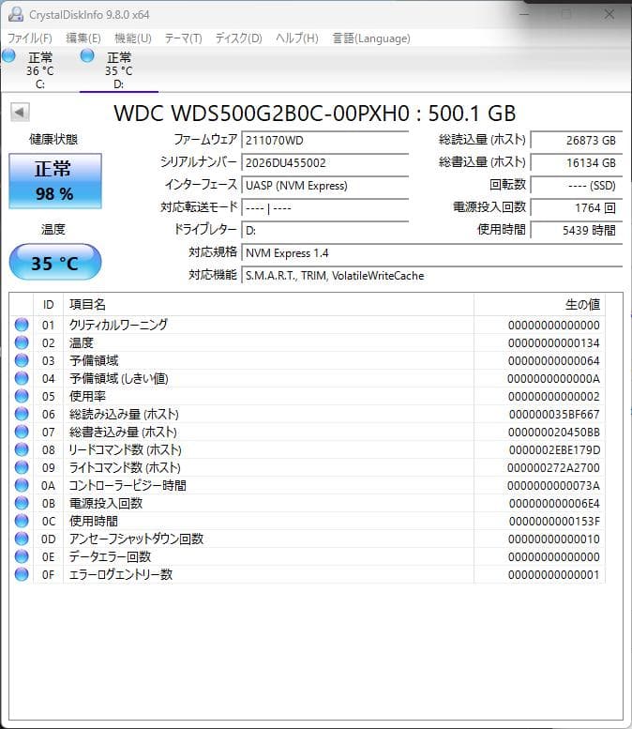The height and width of the screenshot is (729, 632).
Task: Click status orb for ID 02 温度 row
Action: pyautogui.click(x=22, y=342)
